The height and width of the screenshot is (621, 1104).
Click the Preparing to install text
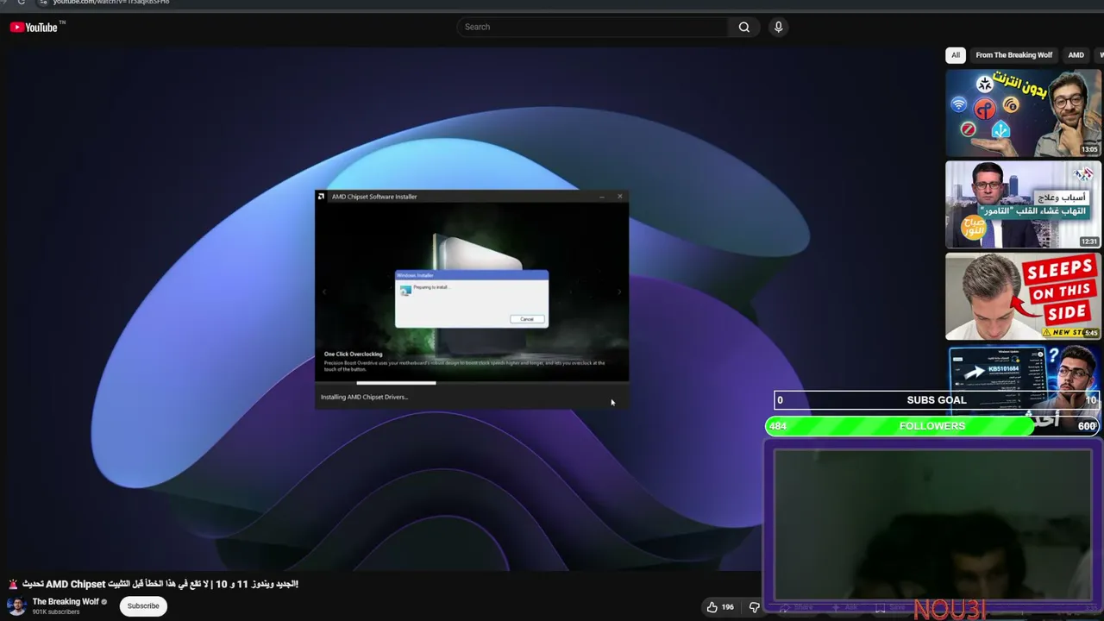[x=431, y=287]
